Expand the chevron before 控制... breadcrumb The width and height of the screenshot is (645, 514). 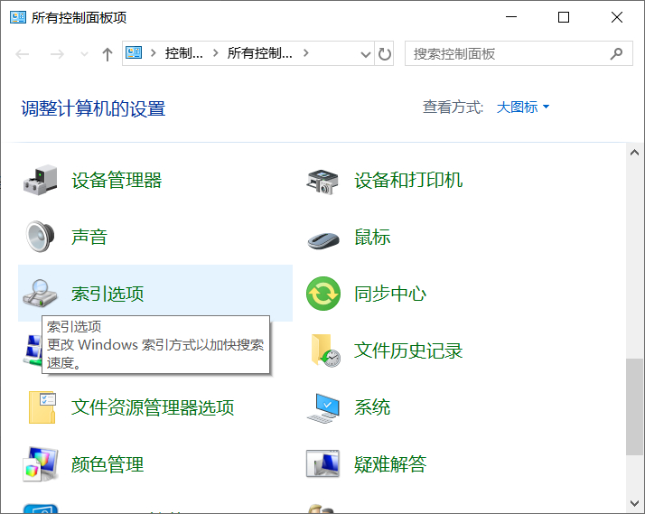coord(153,52)
